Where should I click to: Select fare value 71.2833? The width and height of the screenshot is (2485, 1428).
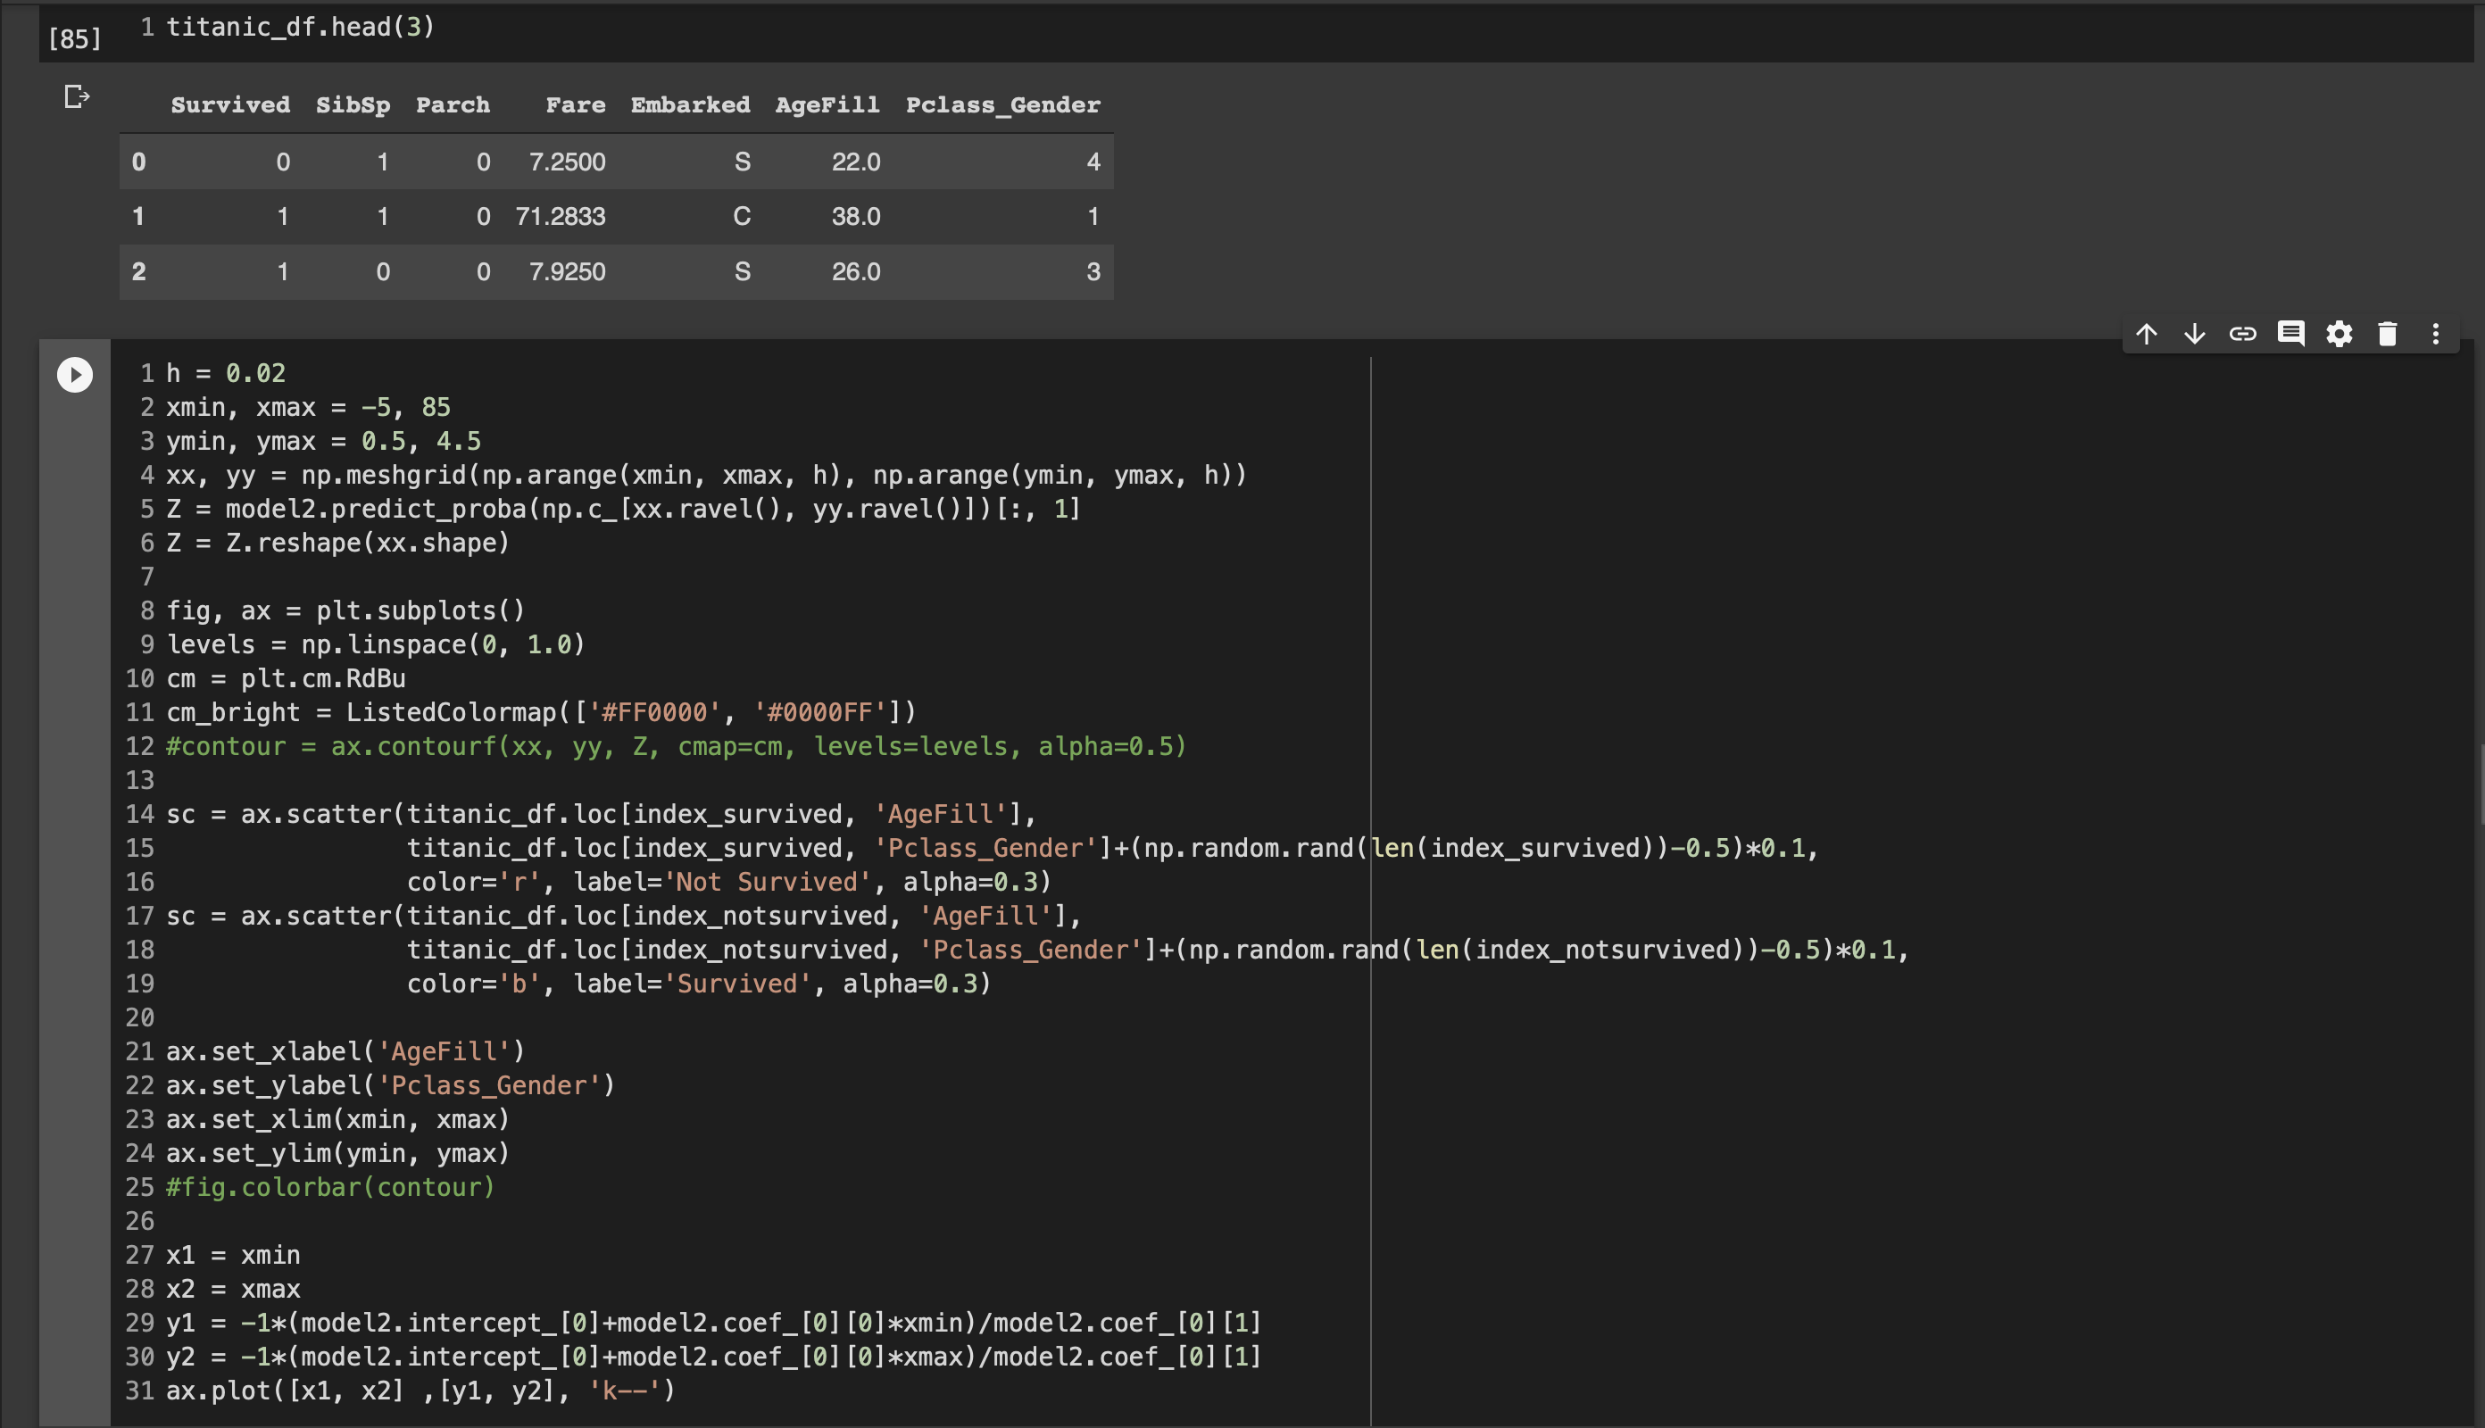(x=560, y=217)
